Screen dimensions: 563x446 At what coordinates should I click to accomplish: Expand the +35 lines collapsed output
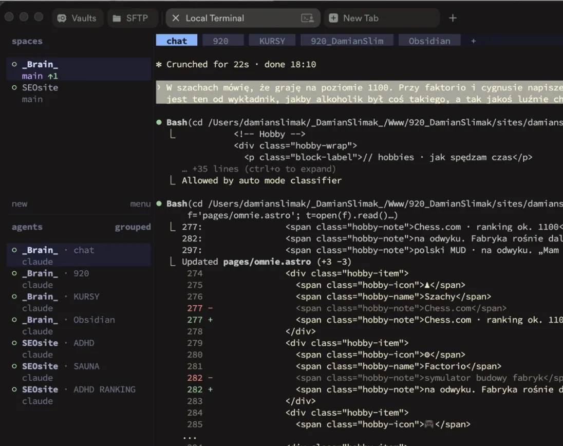259,169
